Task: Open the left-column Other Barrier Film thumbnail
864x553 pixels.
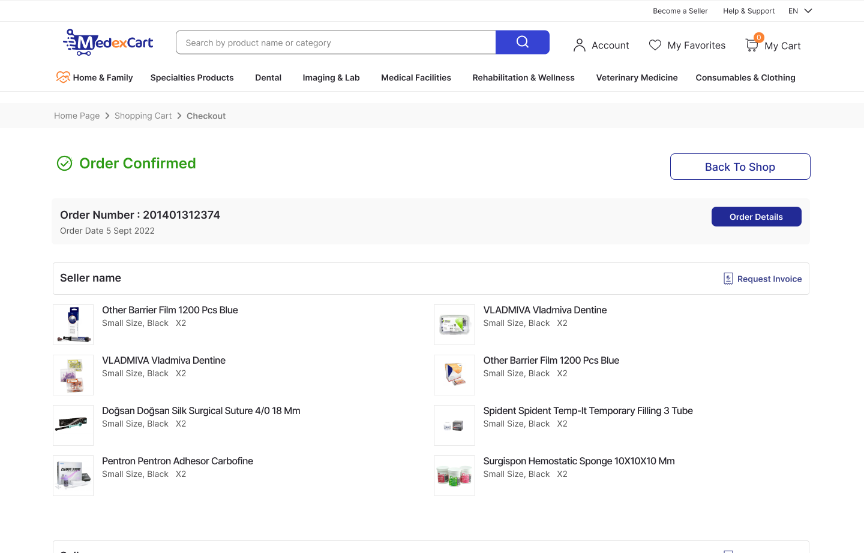Action: [73, 325]
